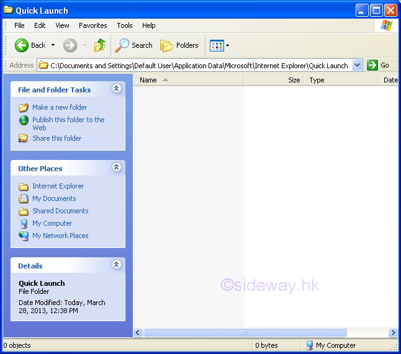Click Make a new folder link

tap(60, 107)
